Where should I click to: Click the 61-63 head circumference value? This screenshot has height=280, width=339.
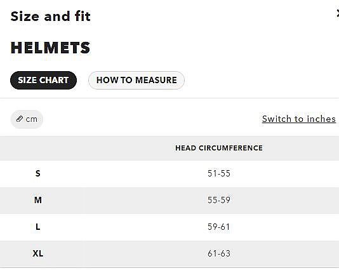[x=219, y=253]
